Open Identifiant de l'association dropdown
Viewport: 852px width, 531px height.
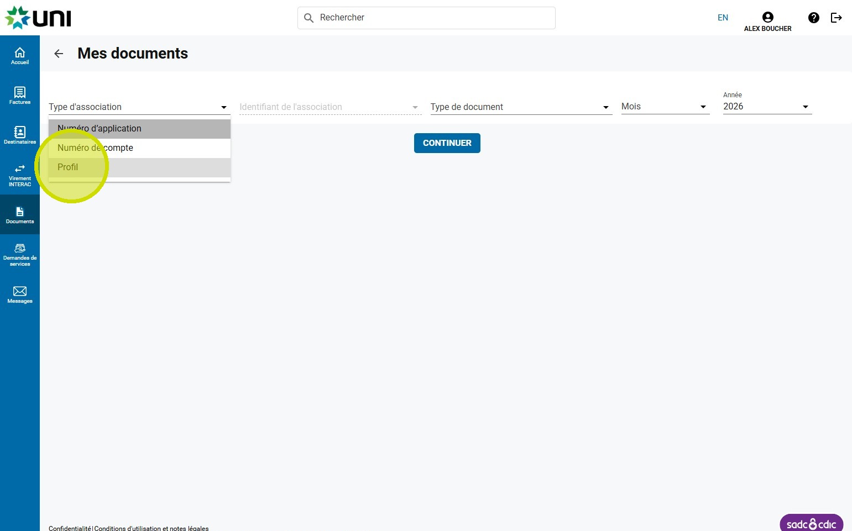pos(331,107)
